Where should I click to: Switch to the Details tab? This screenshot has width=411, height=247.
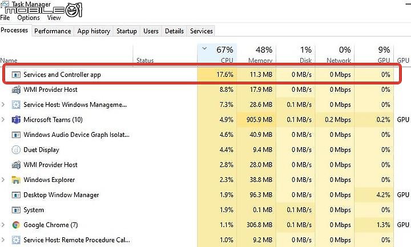point(174,31)
